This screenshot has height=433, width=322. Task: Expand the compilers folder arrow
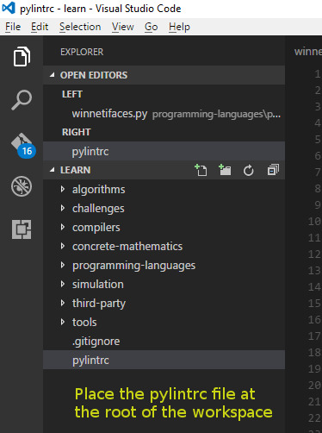pyautogui.click(x=63, y=227)
